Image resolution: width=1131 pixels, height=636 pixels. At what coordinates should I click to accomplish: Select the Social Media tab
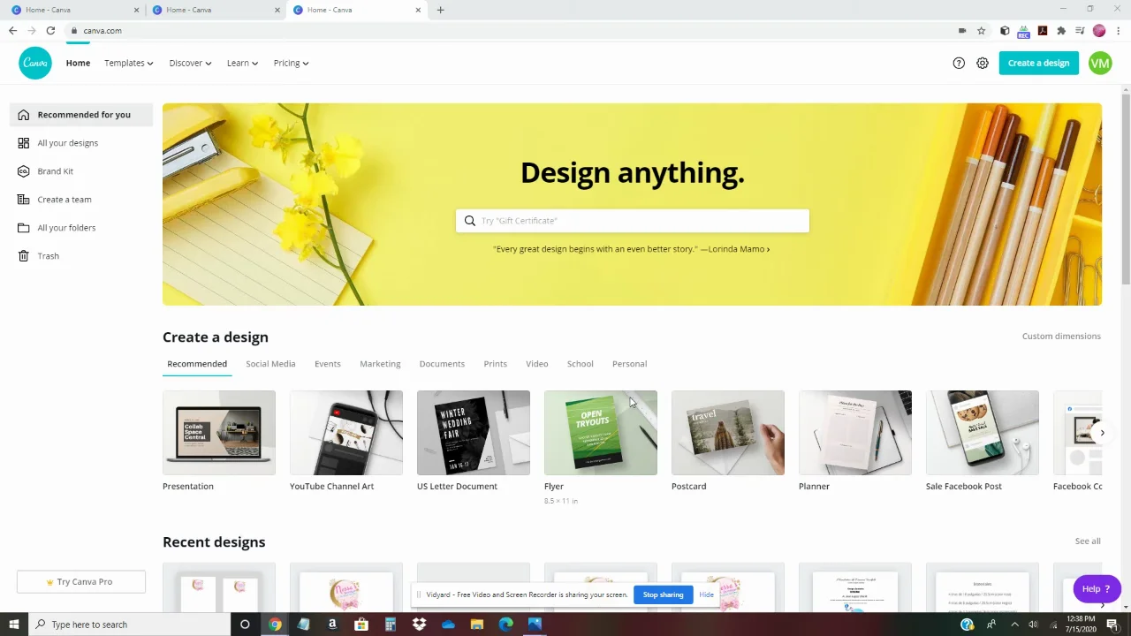(x=270, y=364)
